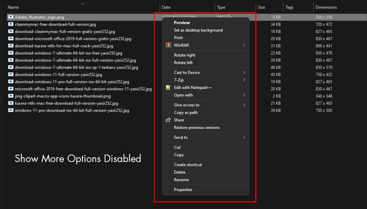
Task: Click the 750 x 500 dimensions cell
Action: click(323, 110)
